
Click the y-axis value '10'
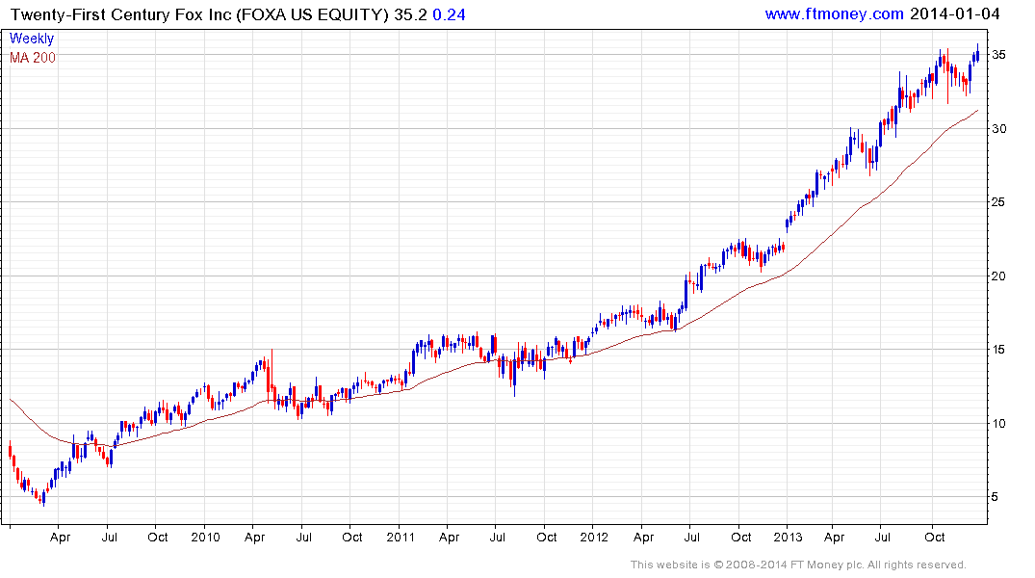click(x=998, y=423)
